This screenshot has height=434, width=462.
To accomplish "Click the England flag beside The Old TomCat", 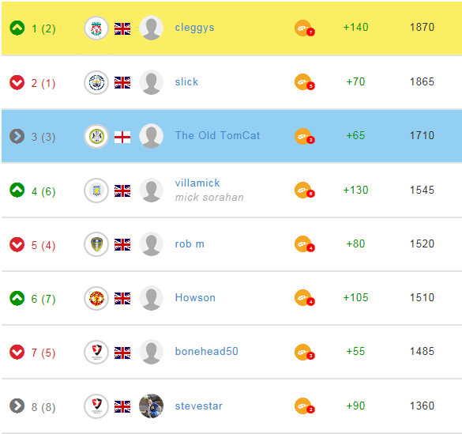I will pyautogui.click(x=122, y=137).
